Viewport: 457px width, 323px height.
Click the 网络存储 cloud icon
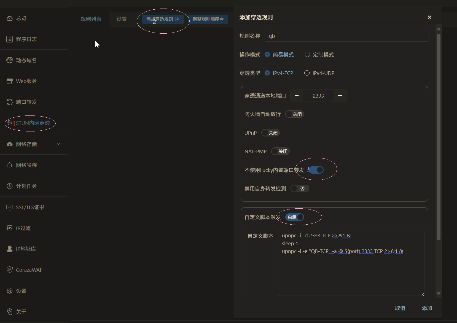tap(10, 144)
